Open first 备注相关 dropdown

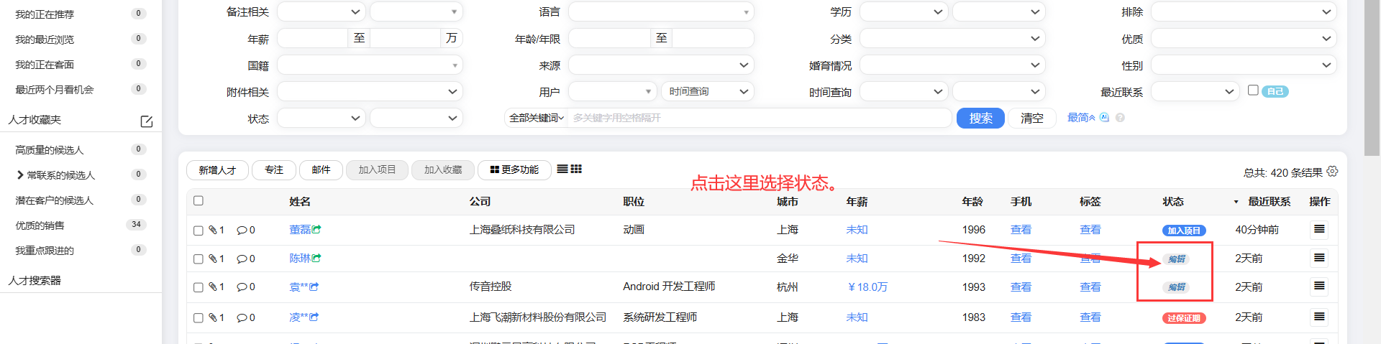point(322,11)
